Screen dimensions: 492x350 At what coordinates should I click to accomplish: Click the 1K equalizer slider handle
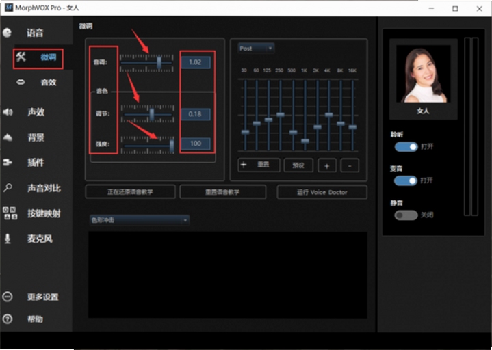coord(305,141)
